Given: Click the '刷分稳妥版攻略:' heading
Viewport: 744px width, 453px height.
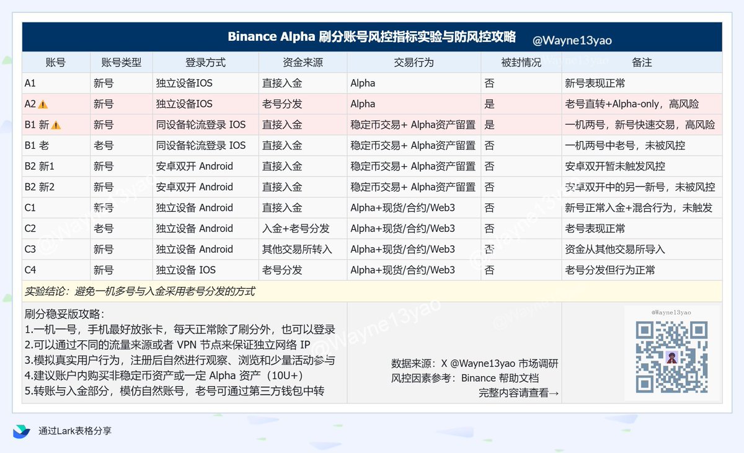Looking at the screenshot, I should [65, 314].
